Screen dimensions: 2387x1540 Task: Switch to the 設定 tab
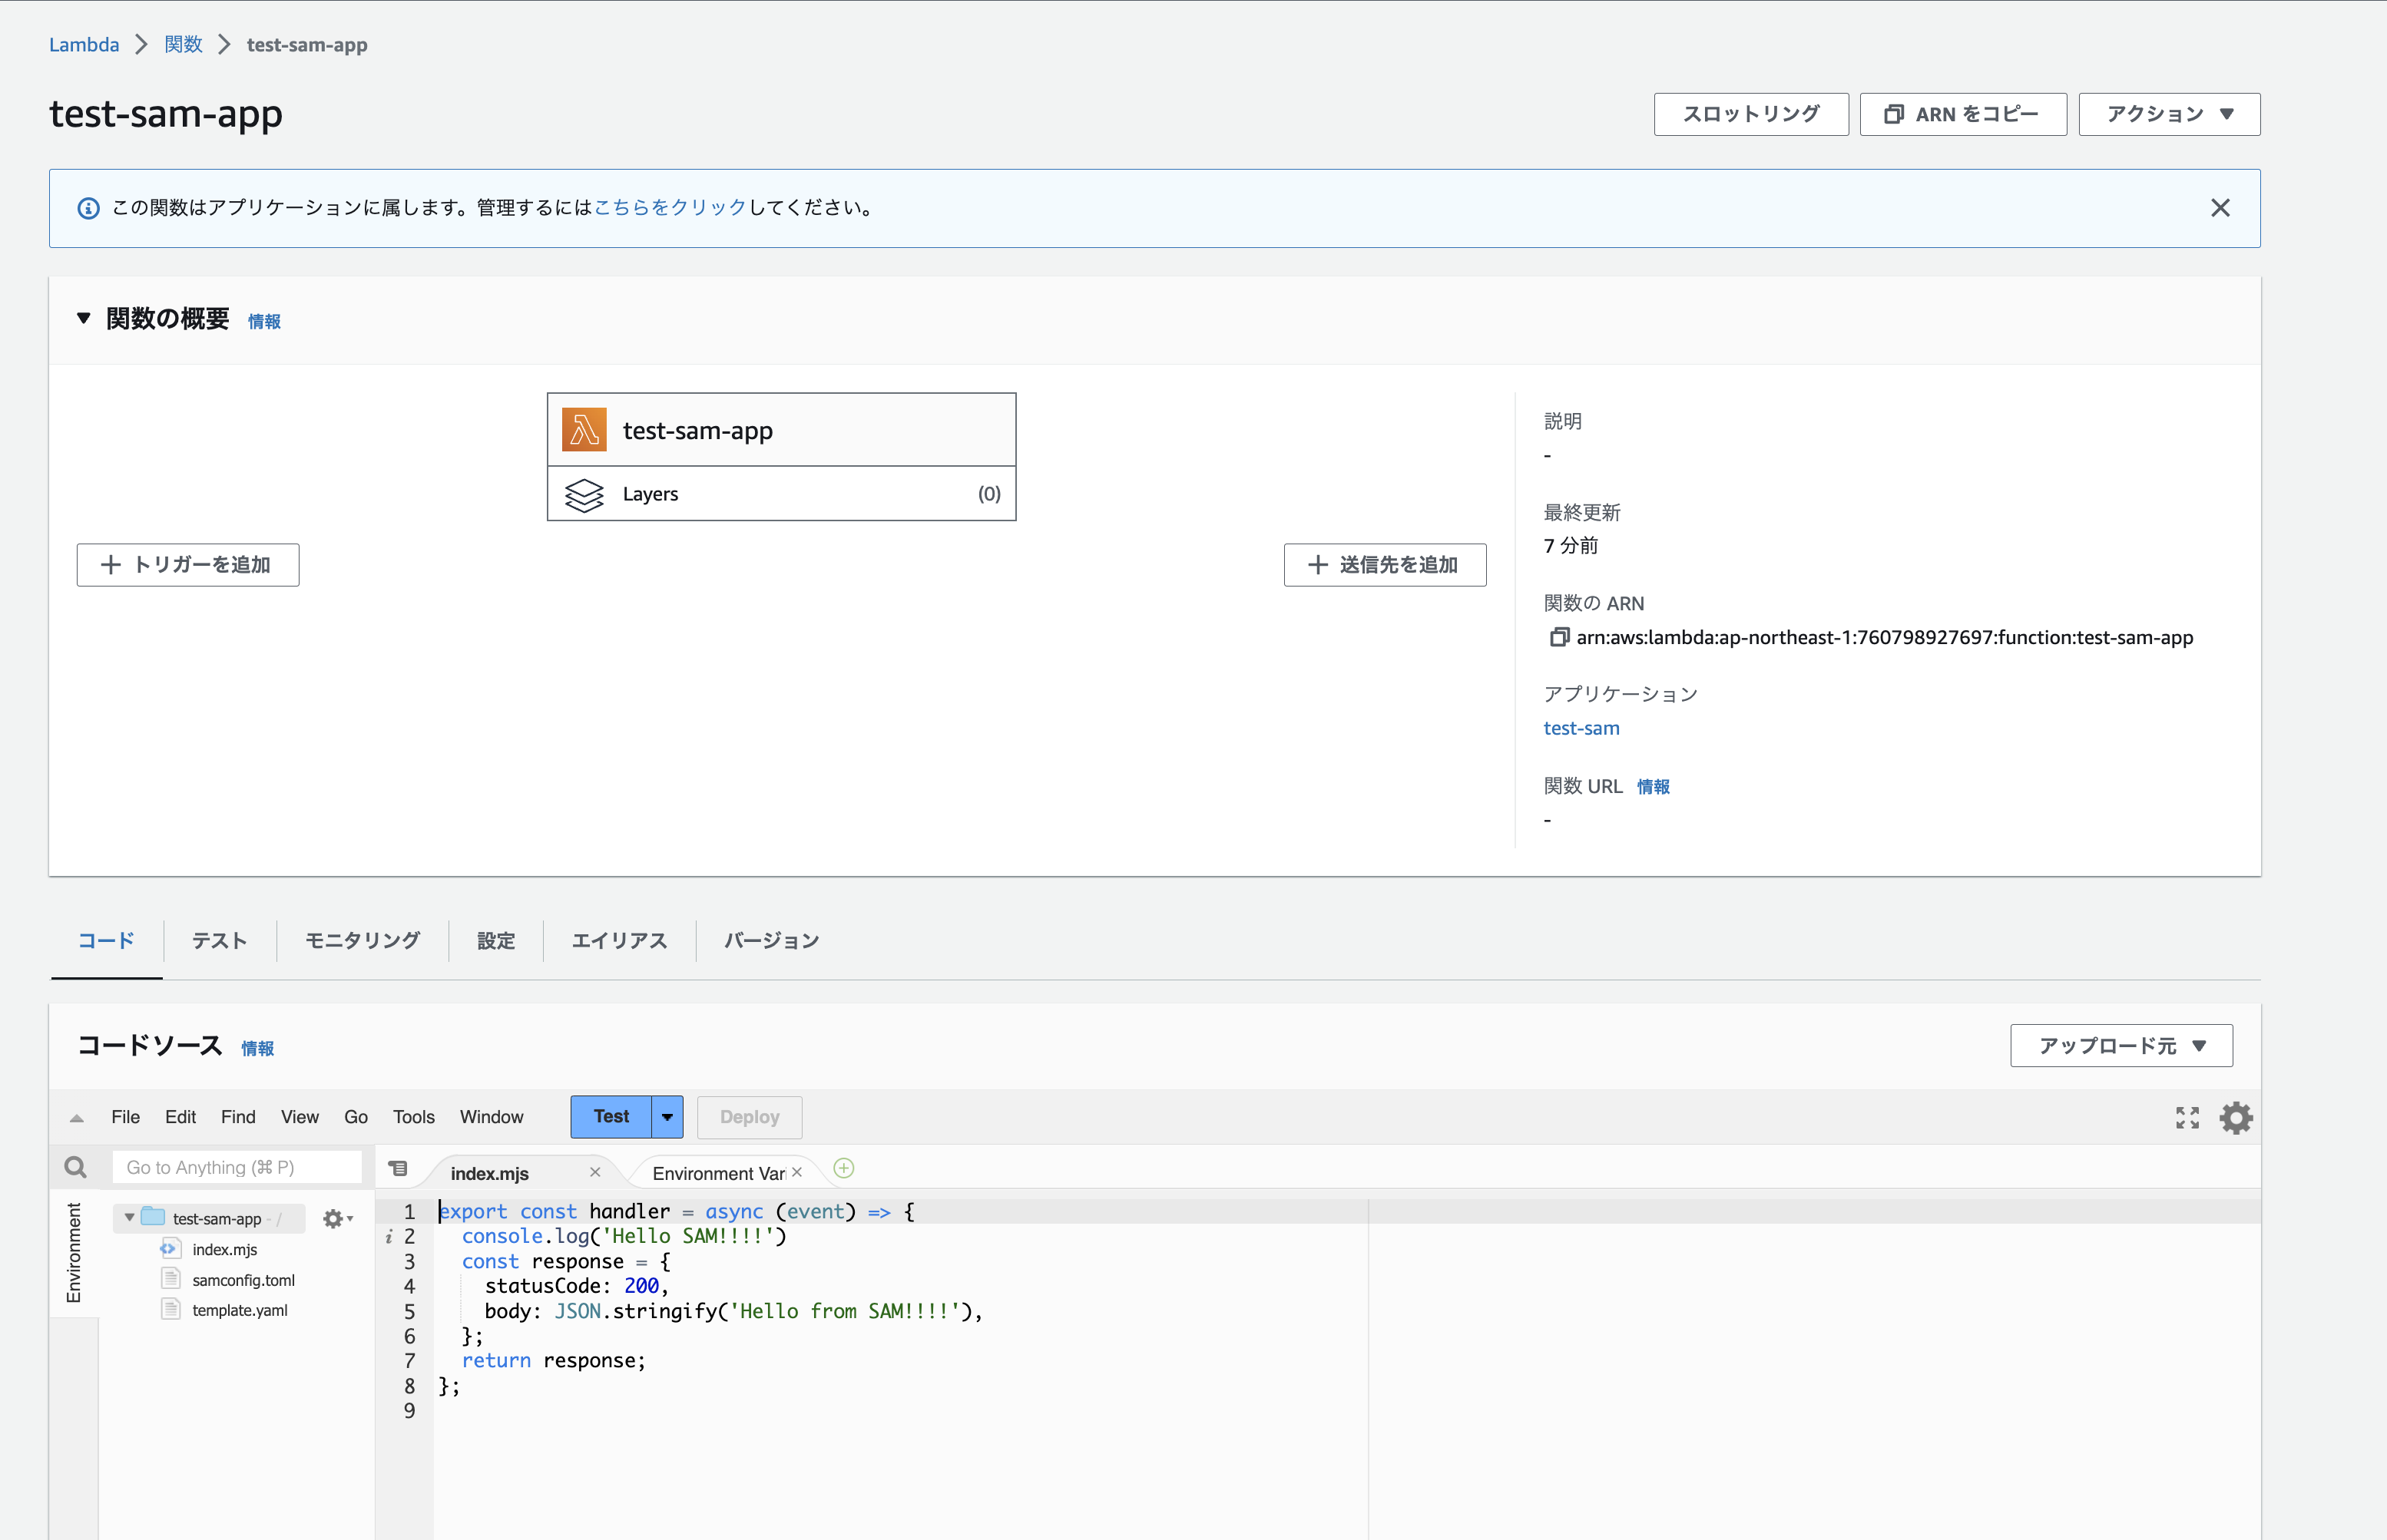point(495,940)
